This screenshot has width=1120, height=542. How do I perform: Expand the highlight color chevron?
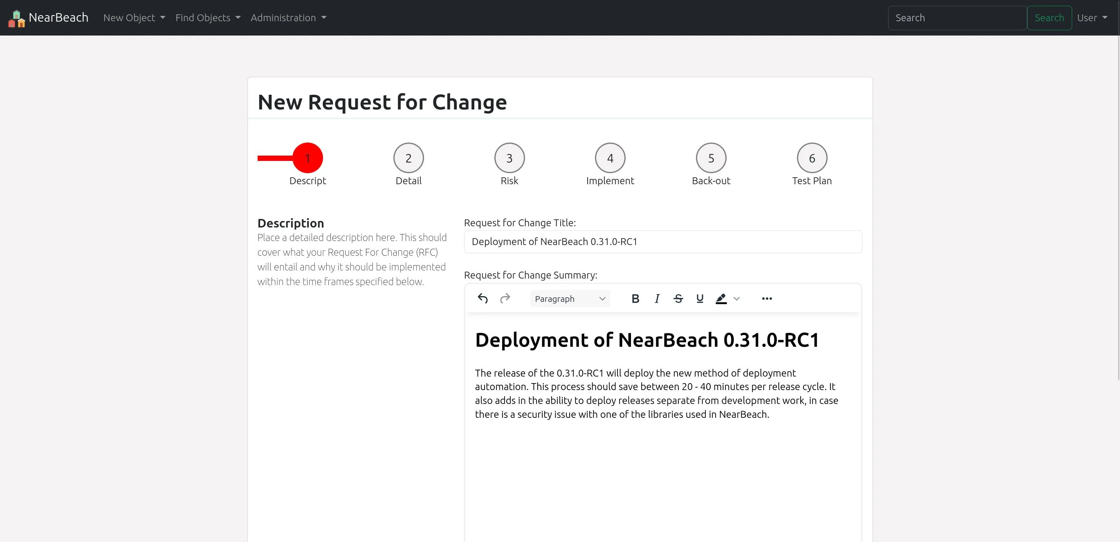736,298
